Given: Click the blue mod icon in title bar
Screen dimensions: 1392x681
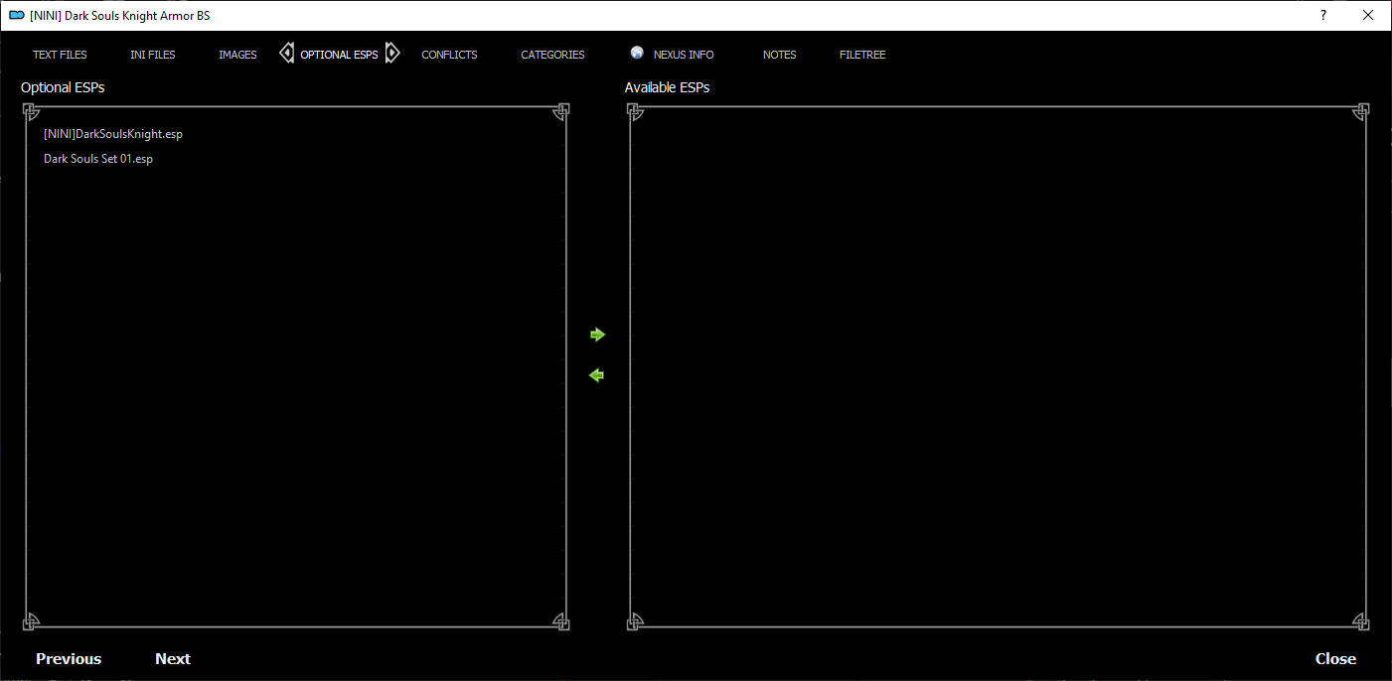Looking at the screenshot, I should point(16,15).
